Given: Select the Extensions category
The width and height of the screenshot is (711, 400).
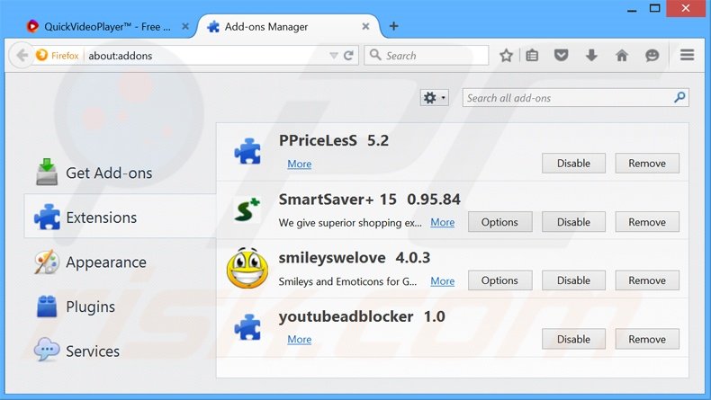Looking at the screenshot, I should [121, 218].
